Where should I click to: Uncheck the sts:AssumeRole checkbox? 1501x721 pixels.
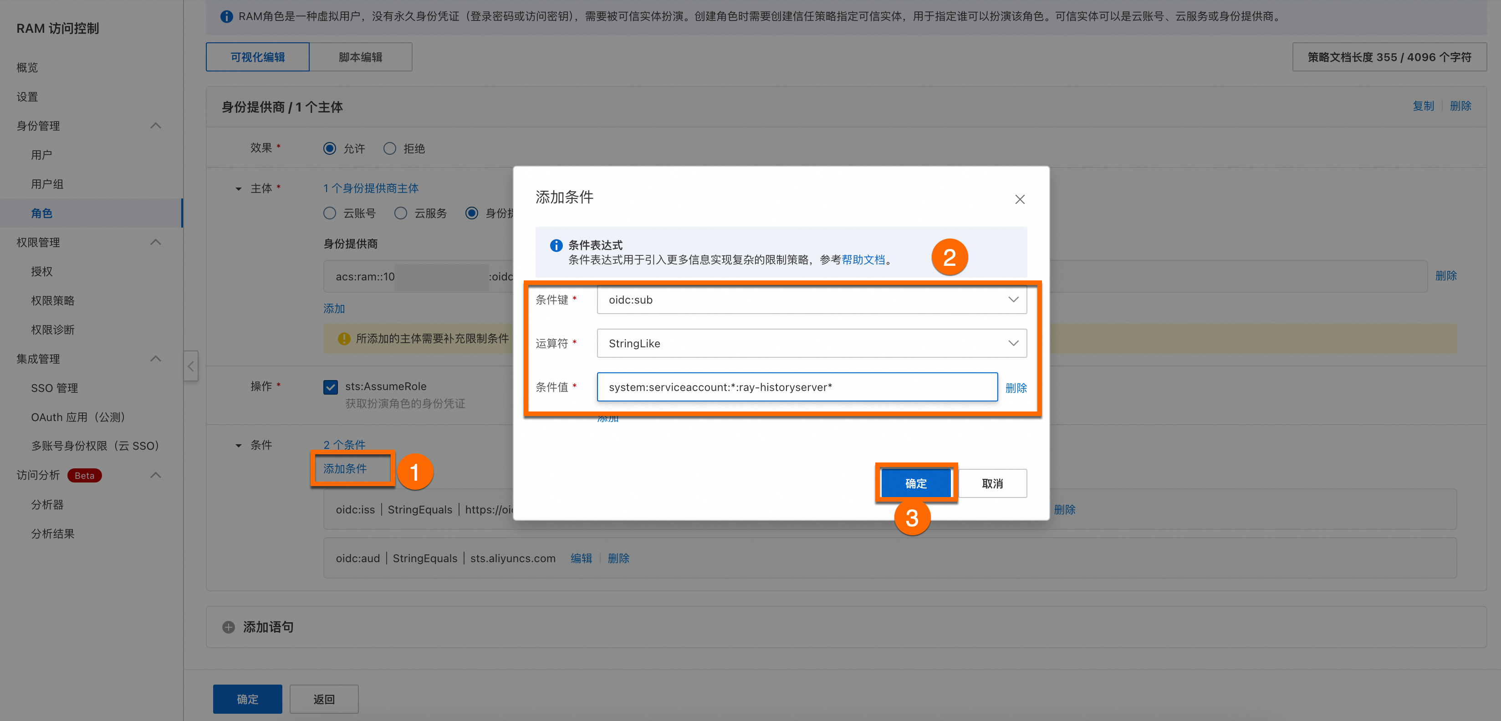(x=330, y=387)
